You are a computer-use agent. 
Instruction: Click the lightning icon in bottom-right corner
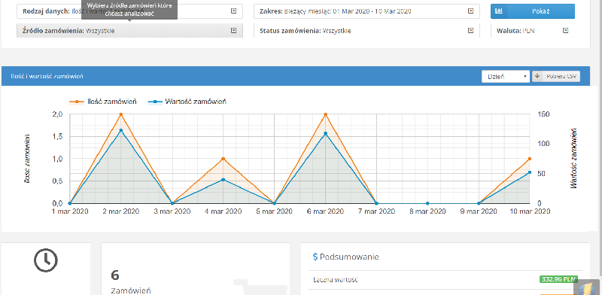588,288
